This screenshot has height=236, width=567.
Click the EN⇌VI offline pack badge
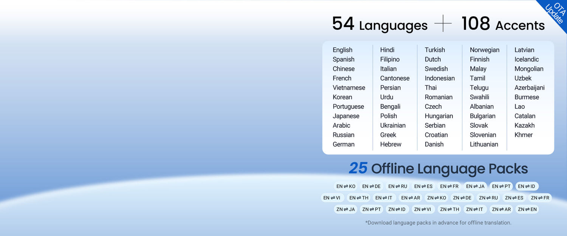pyautogui.click(x=332, y=197)
